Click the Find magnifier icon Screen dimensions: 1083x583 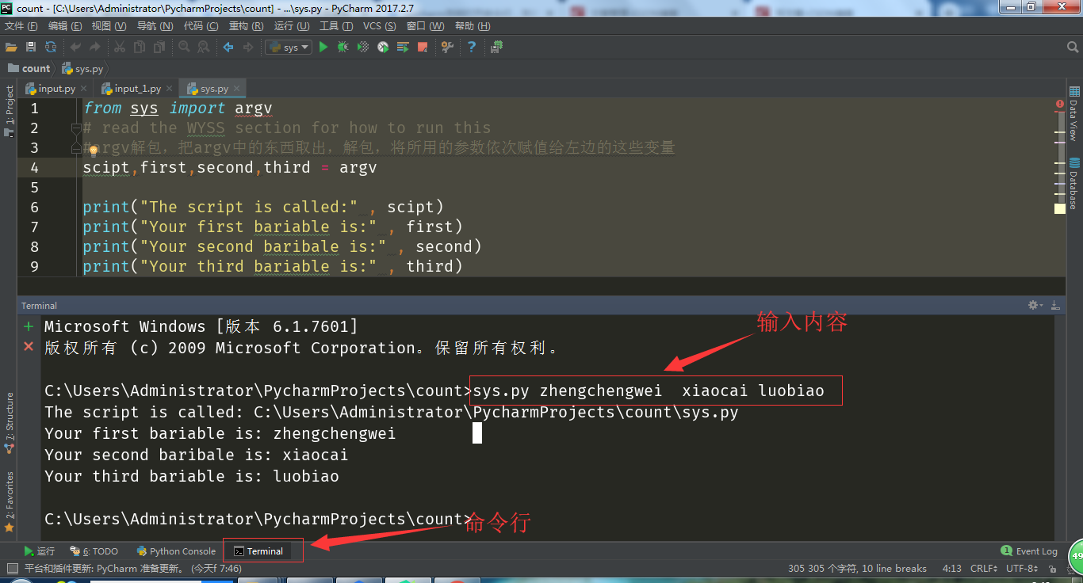tap(184, 48)
